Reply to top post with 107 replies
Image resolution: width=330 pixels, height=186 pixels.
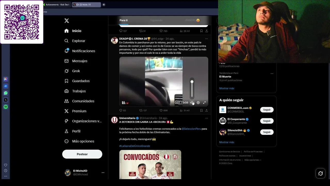click(123, 31)
